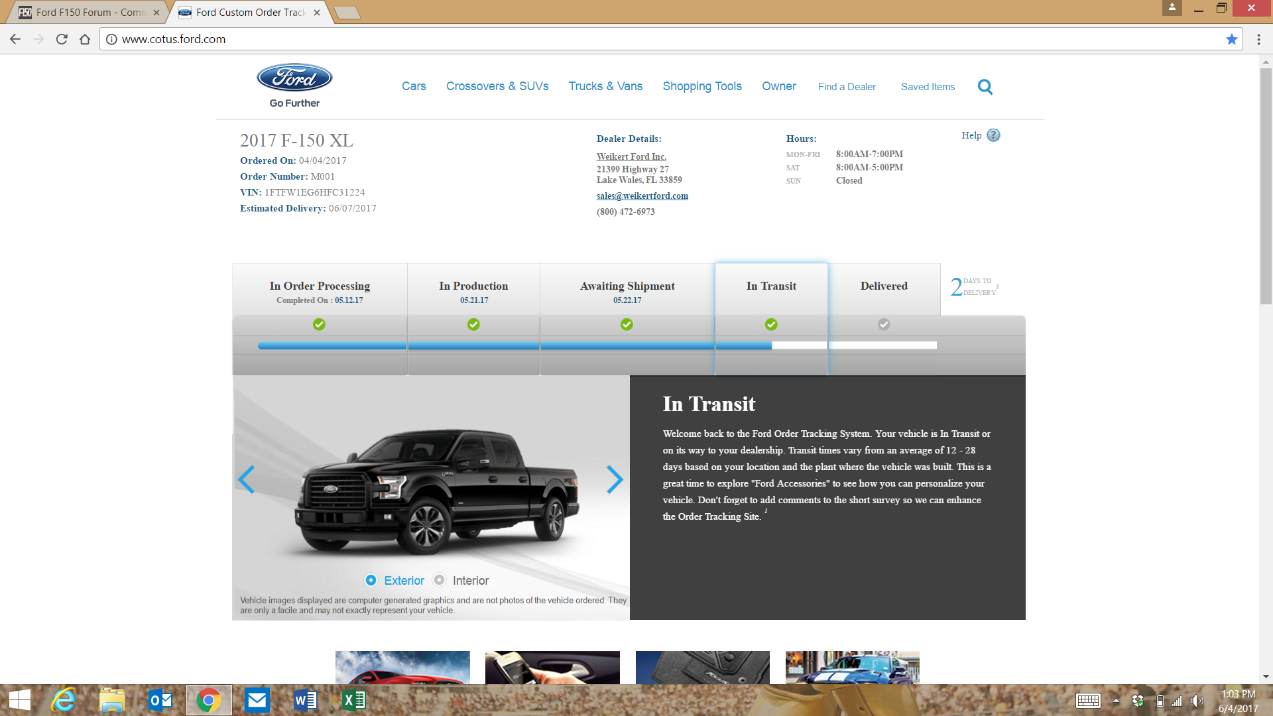
Task: Switch to the Ford F150 Forum tab
Action: click(x=86, y=12)
